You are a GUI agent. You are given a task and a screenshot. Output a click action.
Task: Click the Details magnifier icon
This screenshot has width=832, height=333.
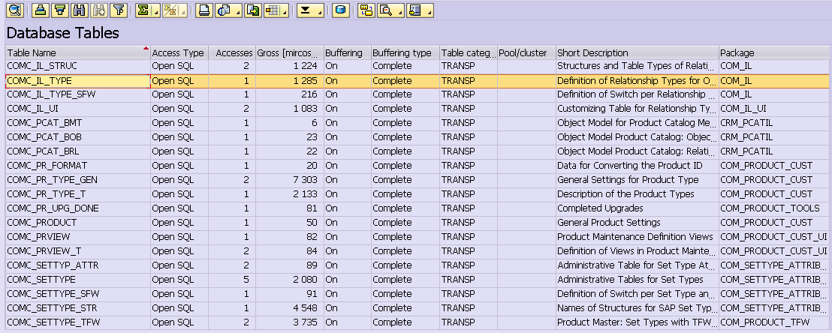(15, 10)
